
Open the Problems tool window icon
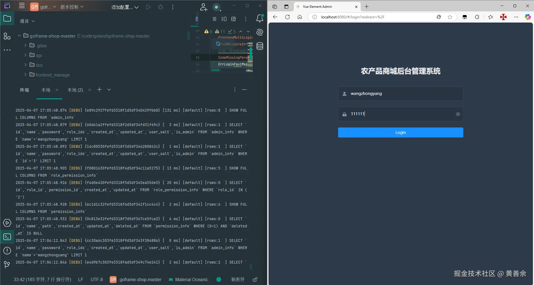[x=7, y=251]
